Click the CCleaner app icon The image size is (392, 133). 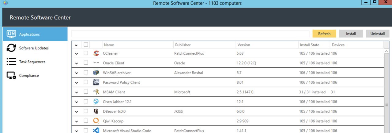pyautogui.click(x=96, y=53)
